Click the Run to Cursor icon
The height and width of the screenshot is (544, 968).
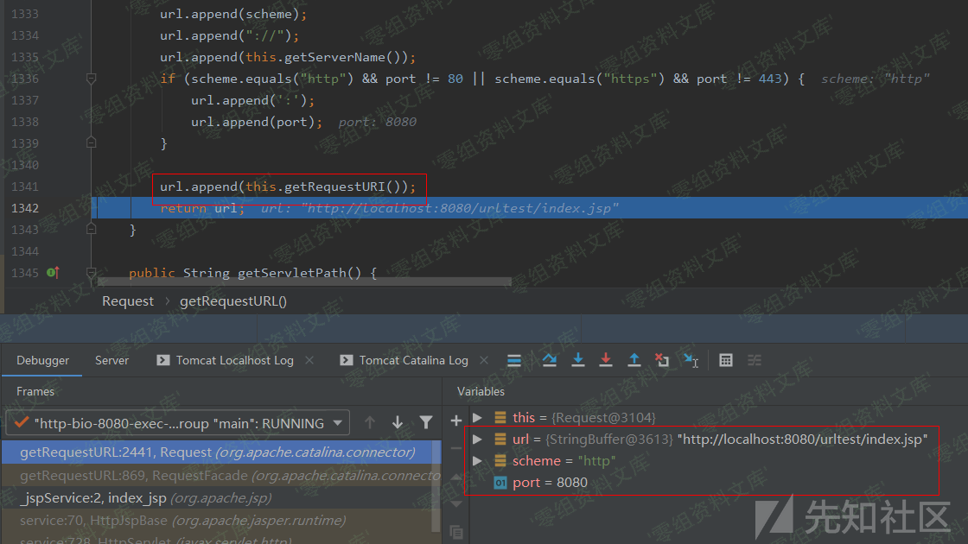pos(691,360)
